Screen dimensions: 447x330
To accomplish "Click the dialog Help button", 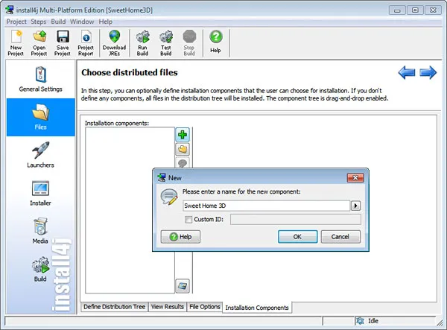I will click(180, 237).
